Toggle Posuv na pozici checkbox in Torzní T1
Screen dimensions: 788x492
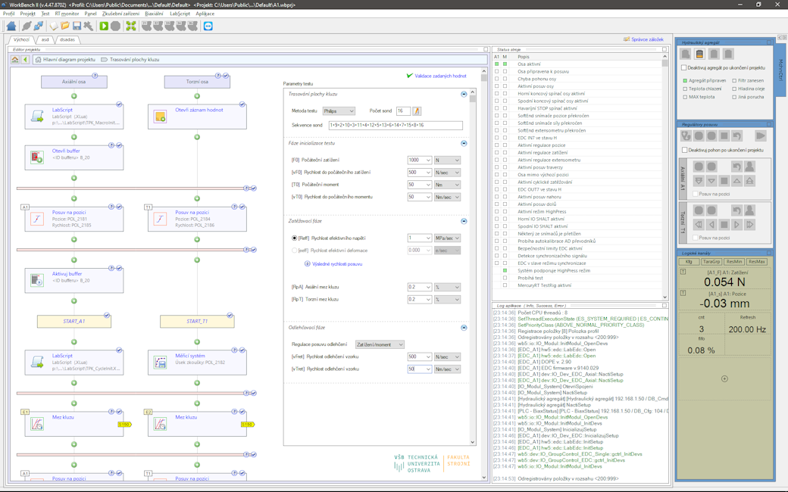696,238
